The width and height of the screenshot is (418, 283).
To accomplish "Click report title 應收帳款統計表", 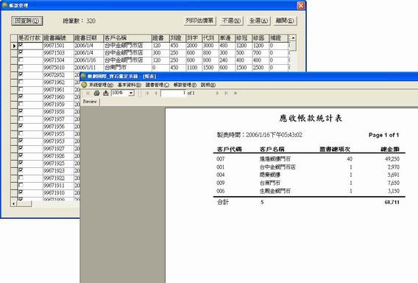I will pyautogui.click(x=311, y=118).
